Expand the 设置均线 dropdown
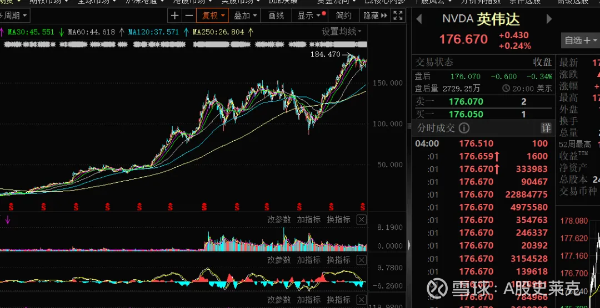Viewport: 600px width, 308px height. point(342,32)
